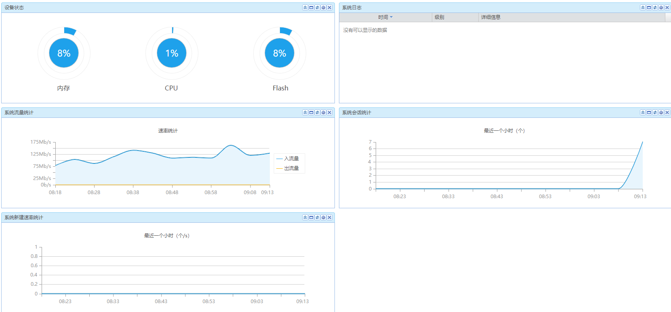Click the CPU 1% usage gauge

(172, 53)
